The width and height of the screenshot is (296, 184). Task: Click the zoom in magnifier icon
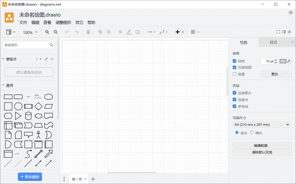tap(47, 32)
